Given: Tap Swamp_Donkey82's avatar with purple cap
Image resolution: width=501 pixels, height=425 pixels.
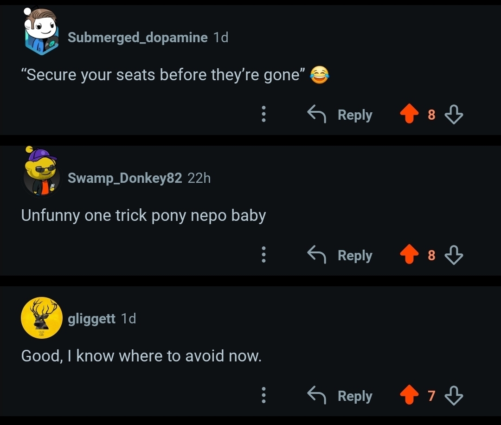Looking at the screenshot, I should click(42, 173).
